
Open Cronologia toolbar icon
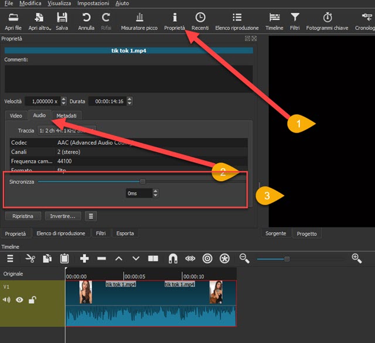click(365, 21)
